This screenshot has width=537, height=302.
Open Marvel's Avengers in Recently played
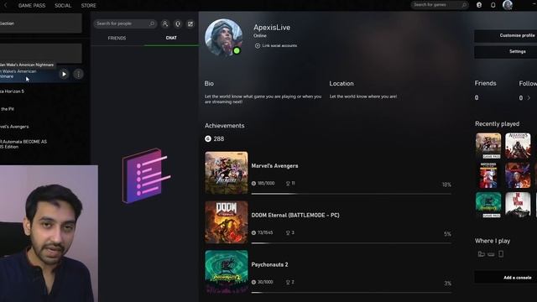(488, 146)
